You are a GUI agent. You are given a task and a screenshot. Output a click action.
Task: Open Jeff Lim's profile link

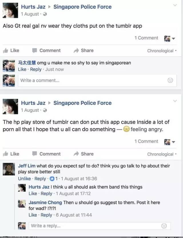[x=27, y=166]
